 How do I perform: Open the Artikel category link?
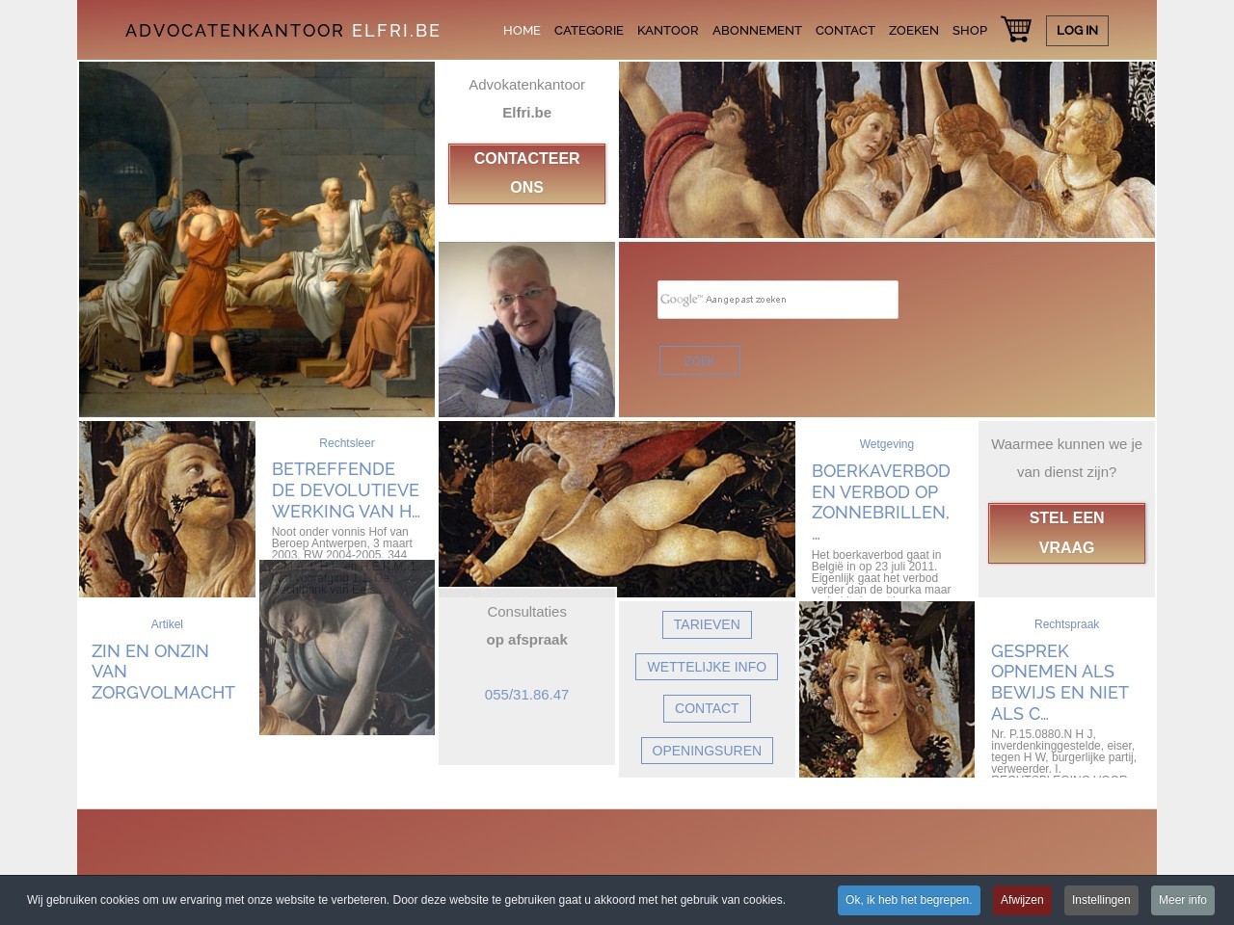tap(167, 624)
